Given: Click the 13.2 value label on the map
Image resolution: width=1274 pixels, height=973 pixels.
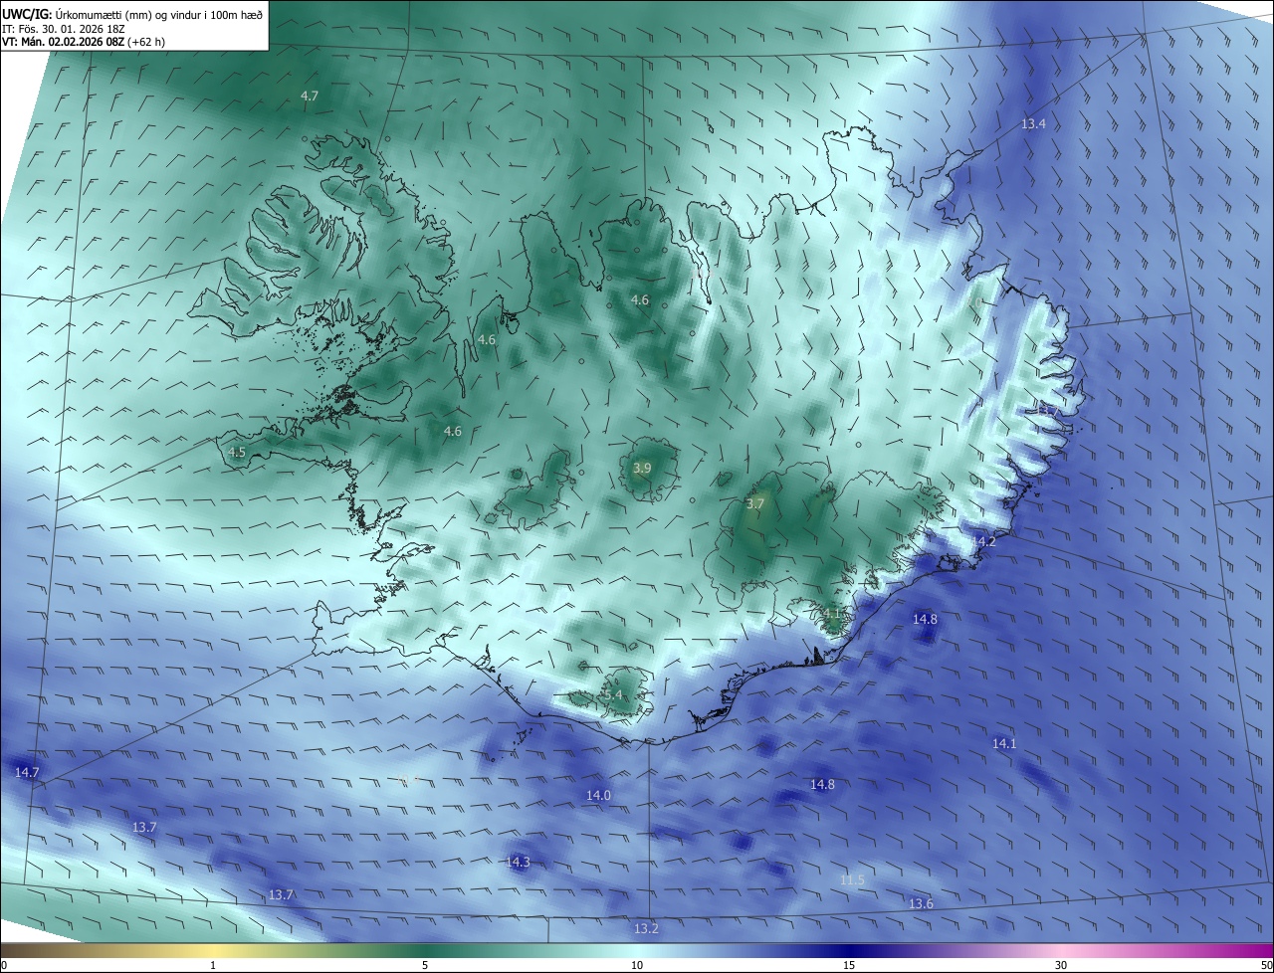Looking at the screenshot, I should (646, 928).
